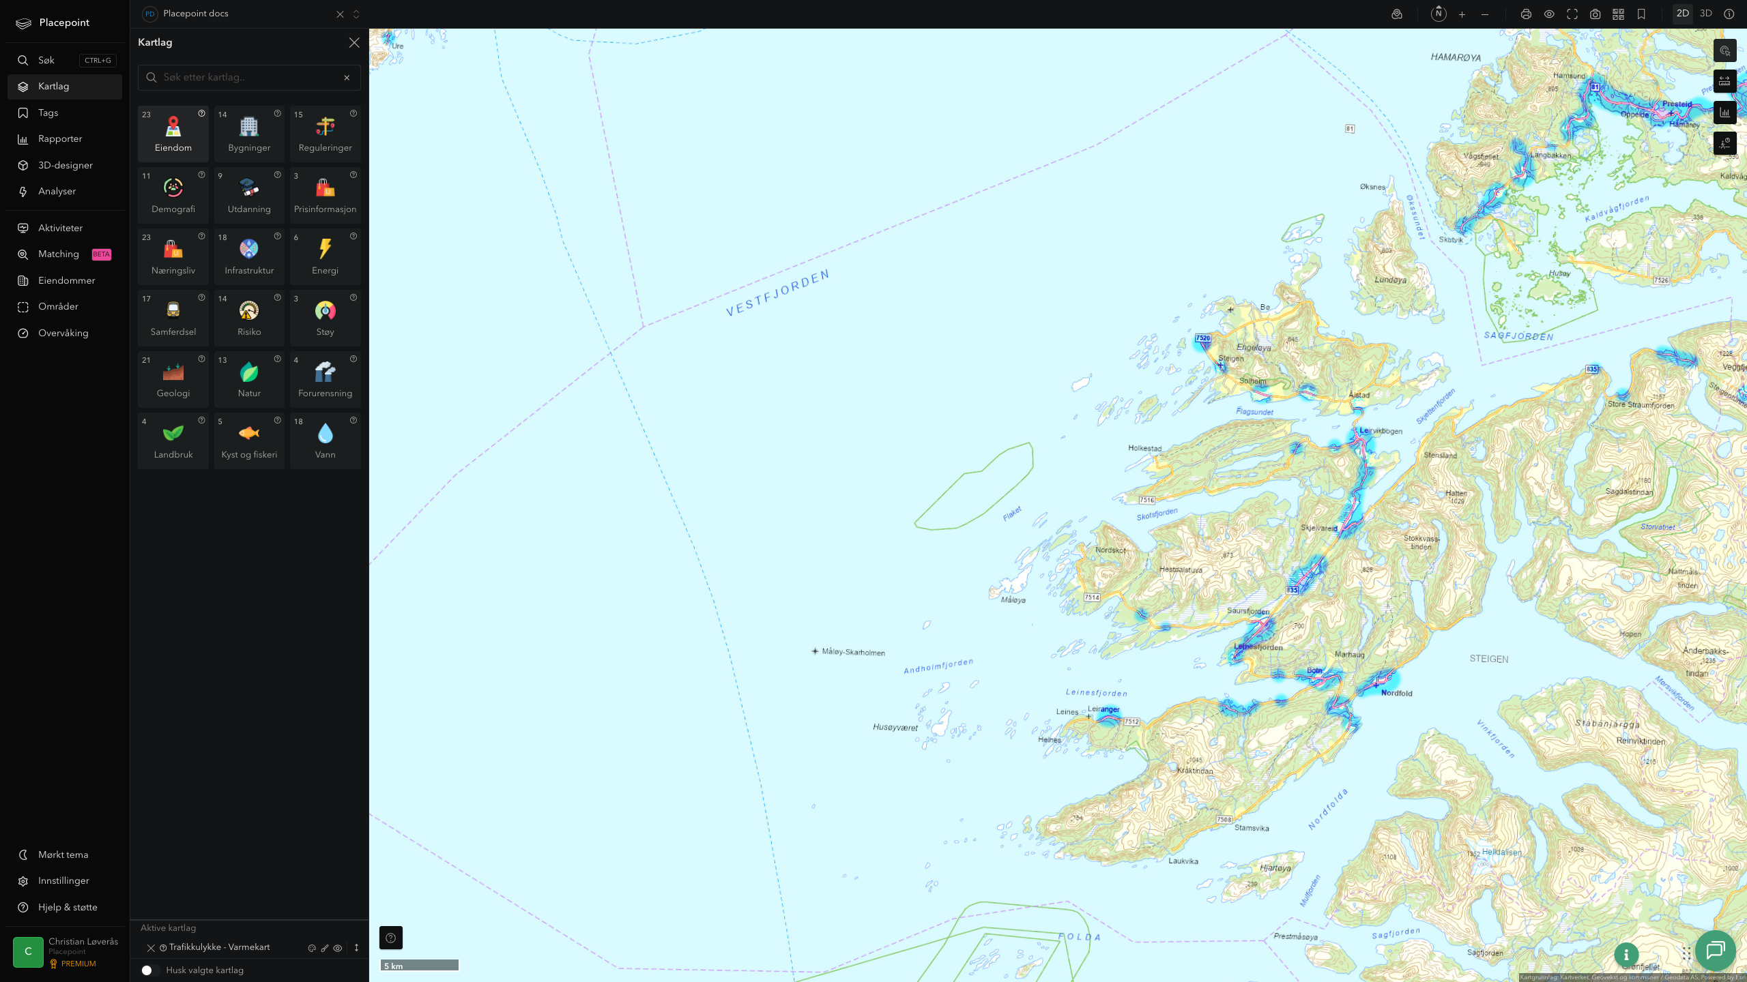Click the QR code icon in toolbar
Image resolution: width=1747 pixels, height=982 pixels.
coord(1618,14)
